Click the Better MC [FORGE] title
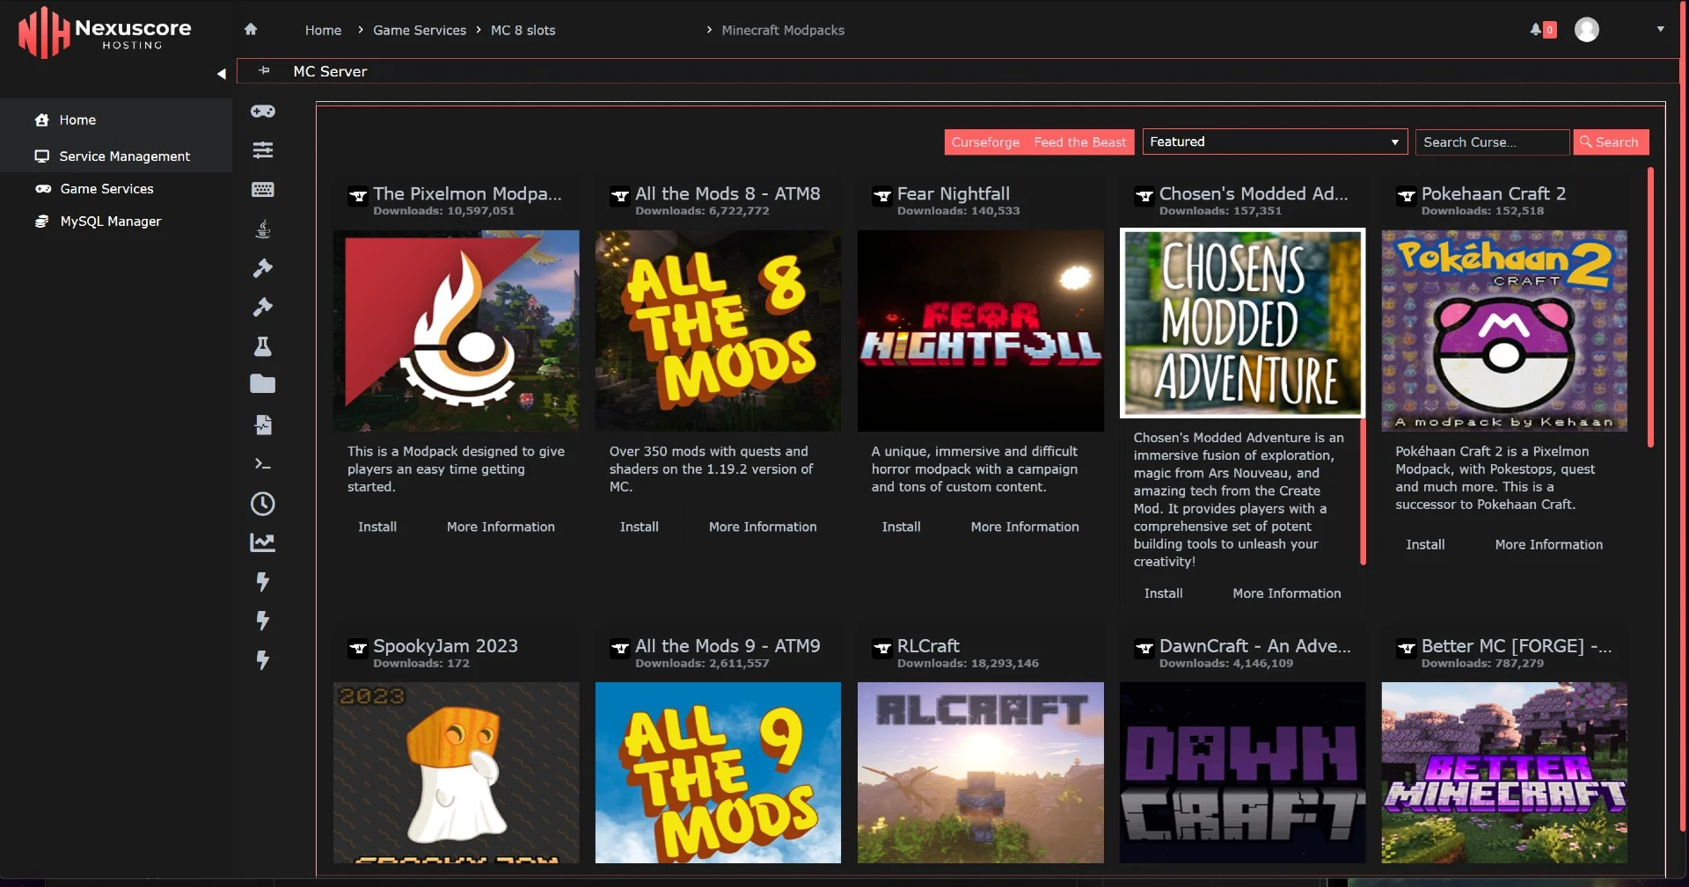This screenshot has height=887, width=1689. pyautogui.click(x=1517, y=646)
